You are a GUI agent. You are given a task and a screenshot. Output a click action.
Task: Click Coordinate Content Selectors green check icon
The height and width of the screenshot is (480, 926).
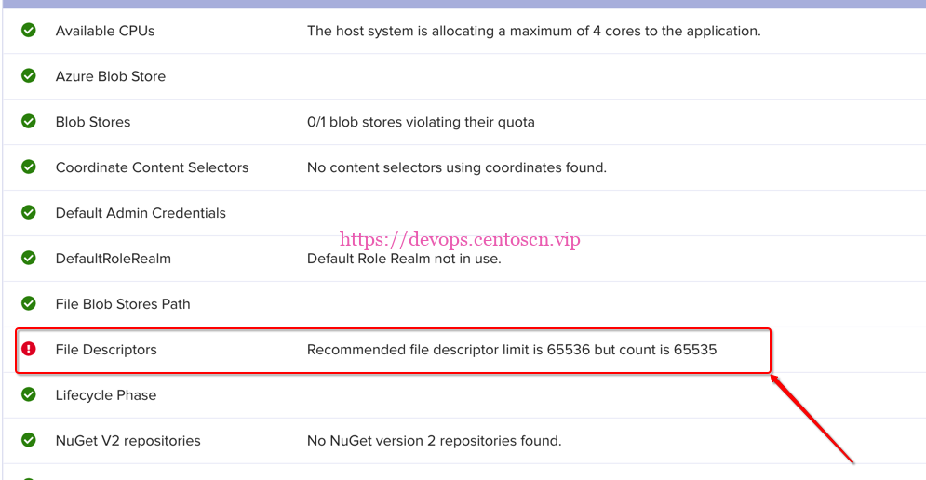pyautogui.click(x=29, y=167)
